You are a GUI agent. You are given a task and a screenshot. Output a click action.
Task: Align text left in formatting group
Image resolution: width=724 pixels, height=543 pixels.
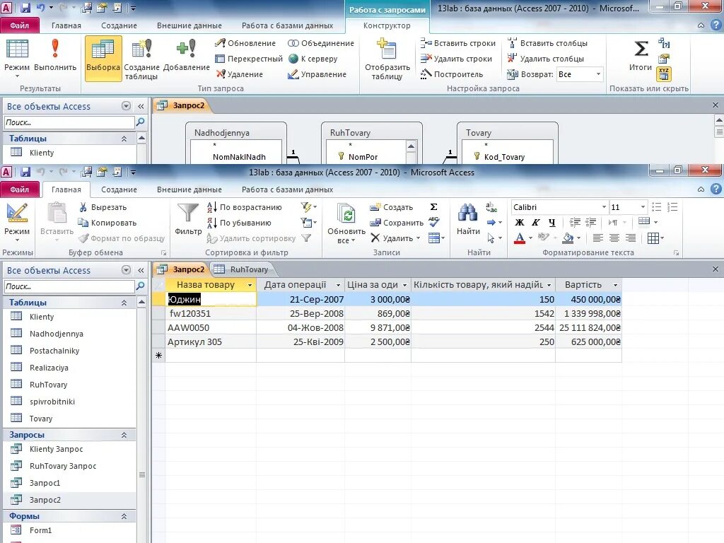[598, 238]
